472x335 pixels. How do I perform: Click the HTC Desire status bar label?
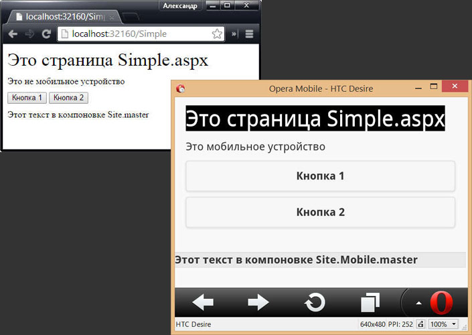[x=193, y=324]
